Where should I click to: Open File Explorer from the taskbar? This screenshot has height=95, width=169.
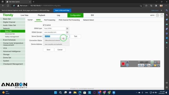coord(75,93)
